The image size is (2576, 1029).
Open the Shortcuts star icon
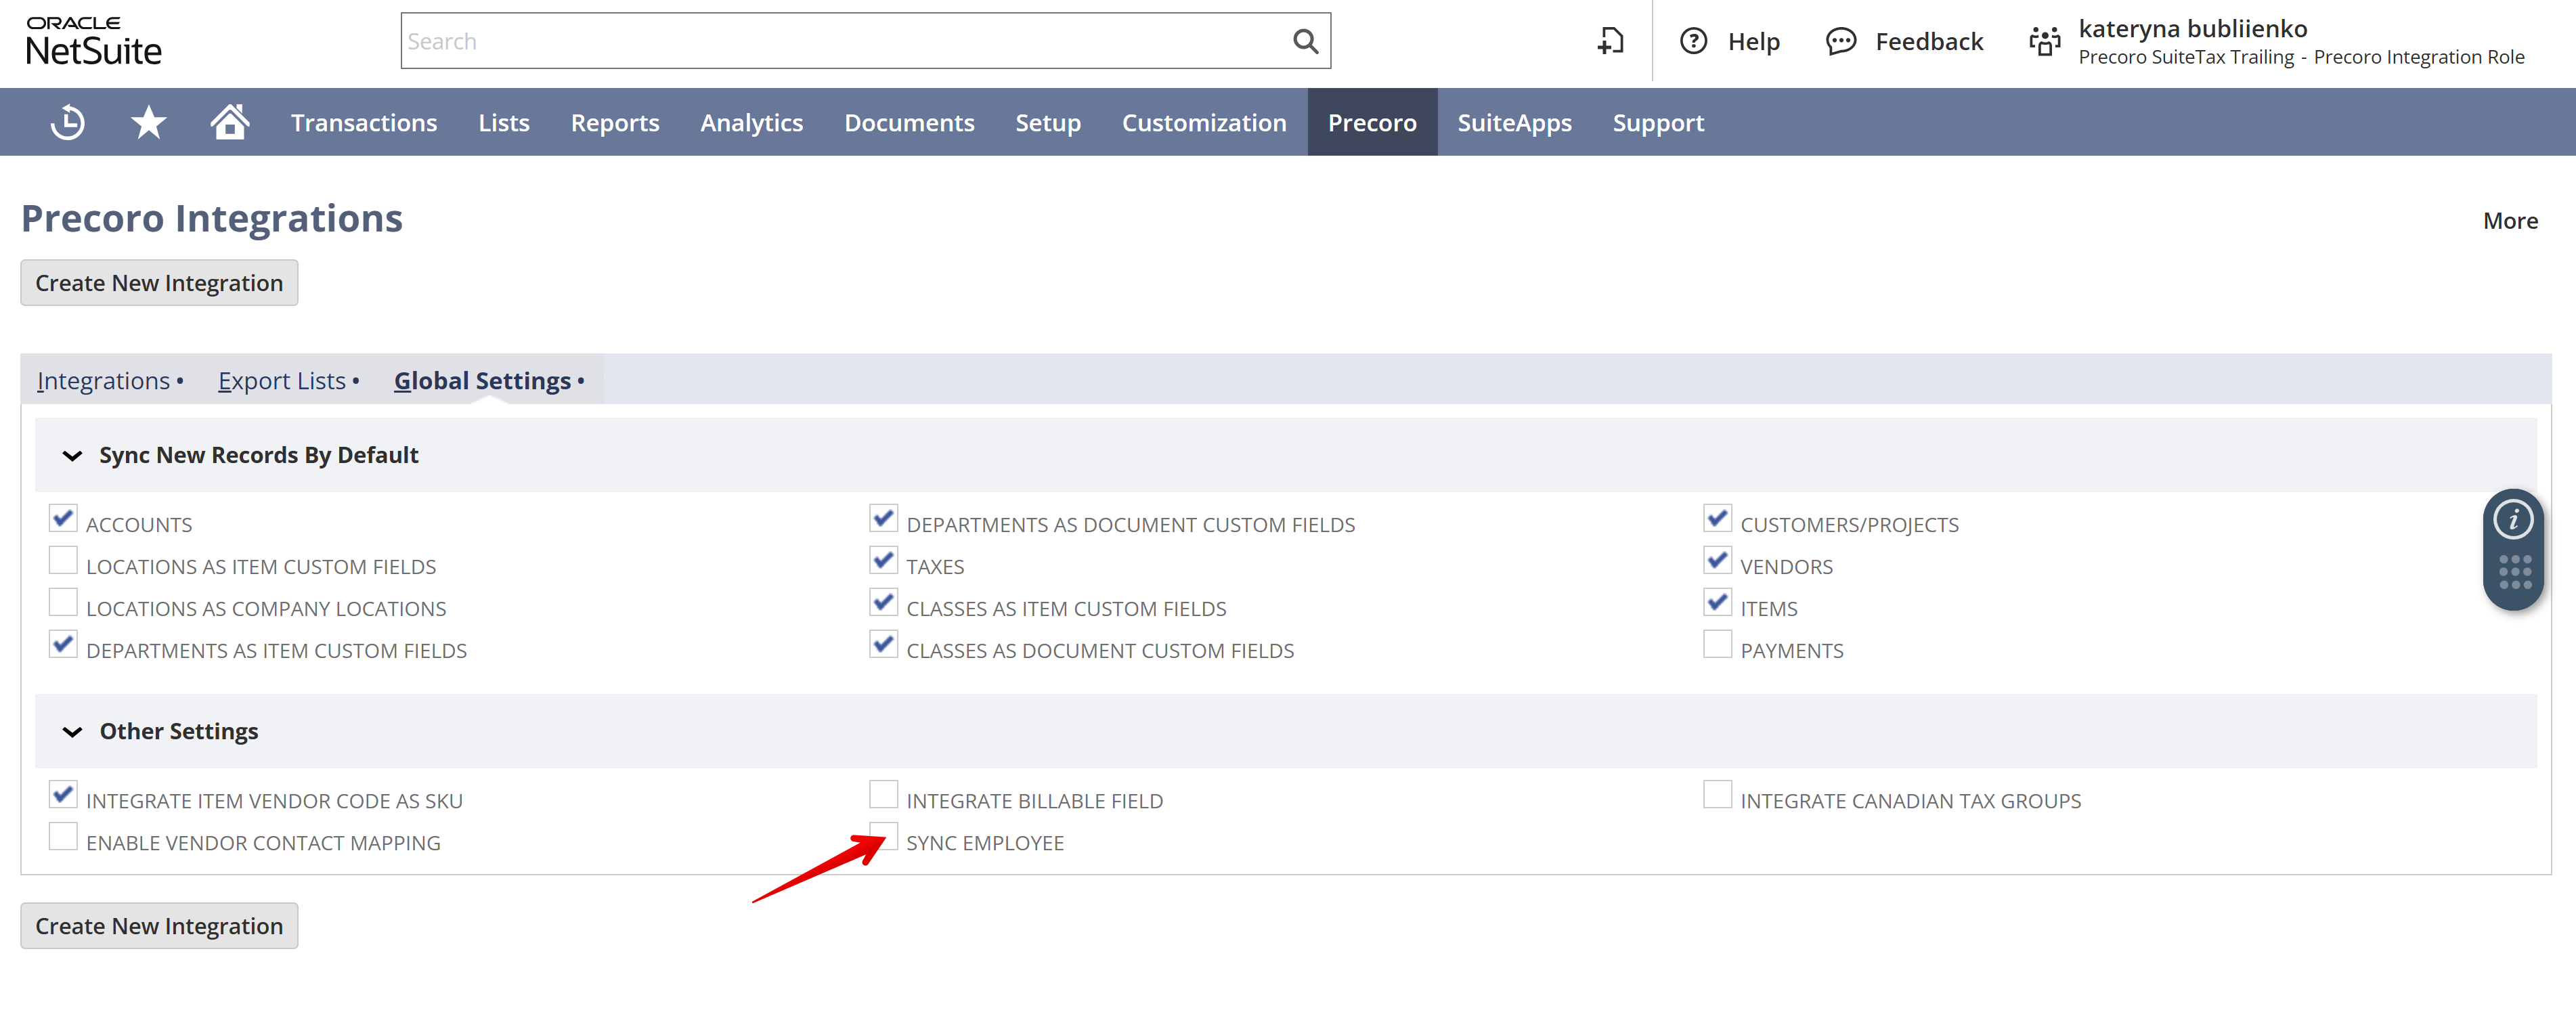(x=148, y=122)
